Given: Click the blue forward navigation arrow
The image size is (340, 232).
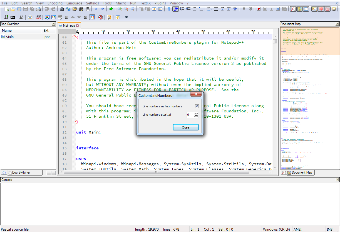Looking at the screenshot, I should [103, 9].
